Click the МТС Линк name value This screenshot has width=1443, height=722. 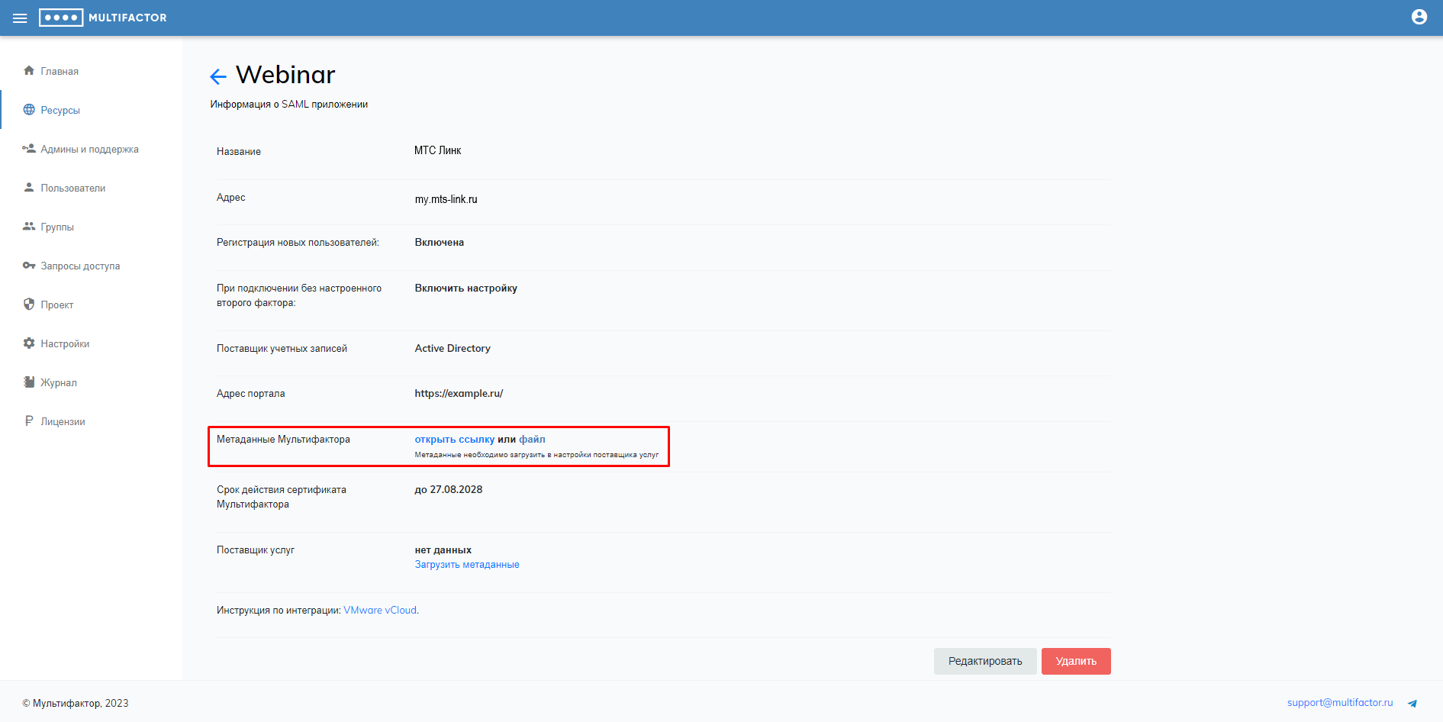point(437,150)
